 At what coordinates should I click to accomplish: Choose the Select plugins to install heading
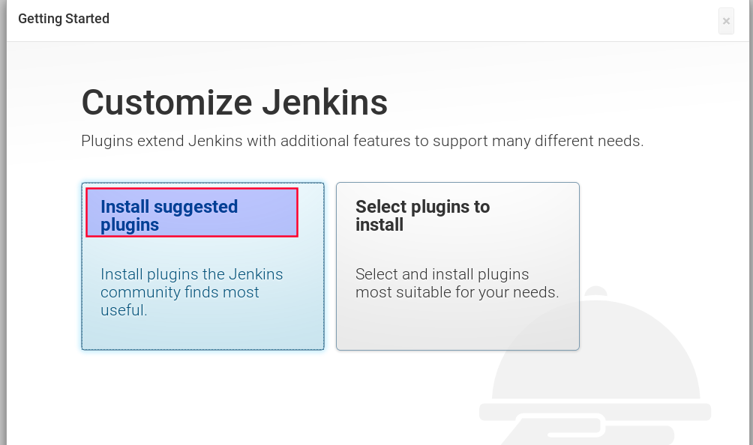[422, 215]
